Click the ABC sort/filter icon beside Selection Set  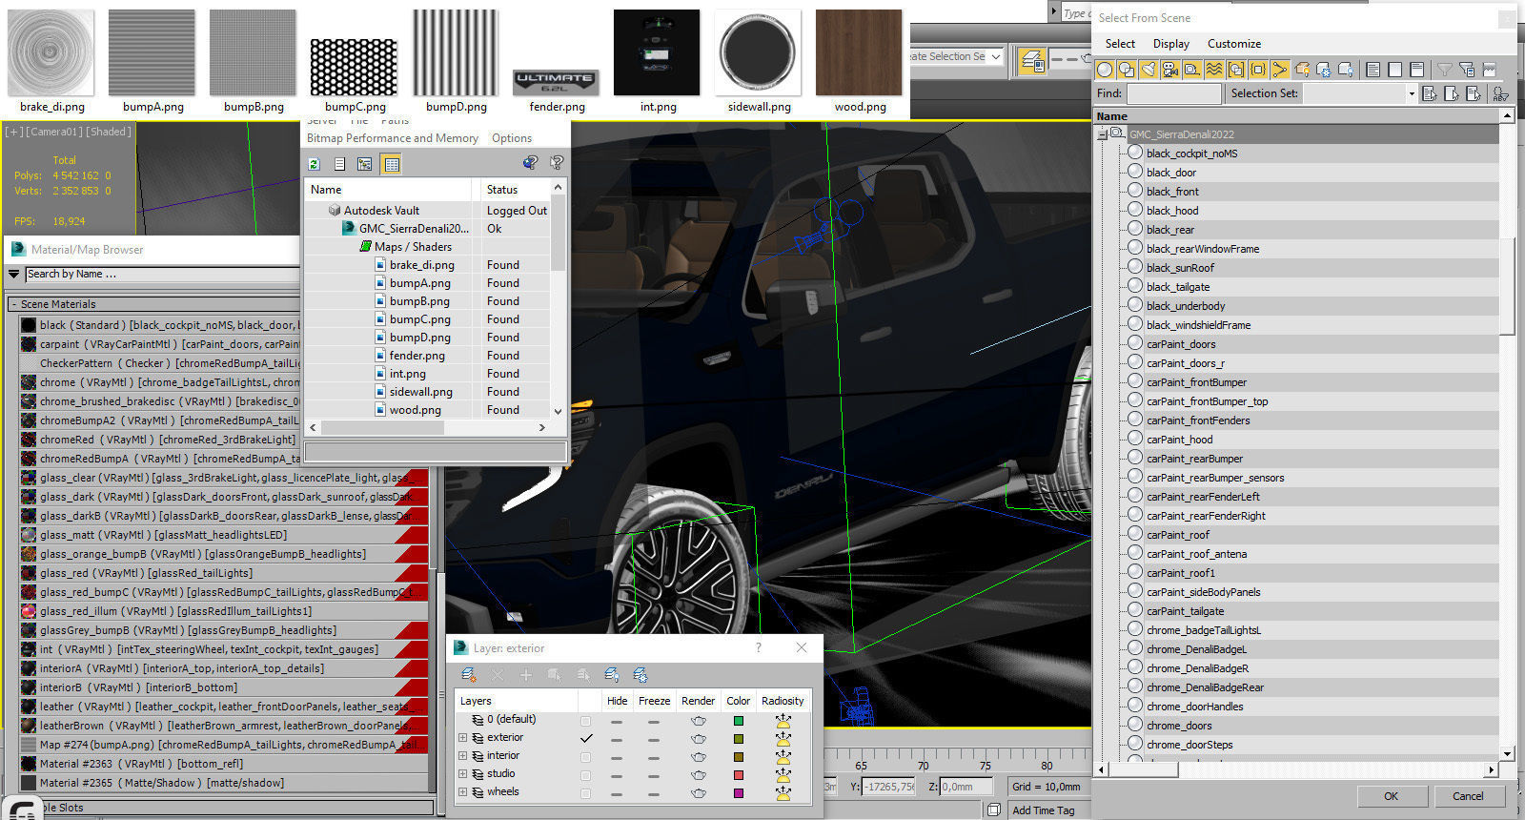tap(1501, 93)
